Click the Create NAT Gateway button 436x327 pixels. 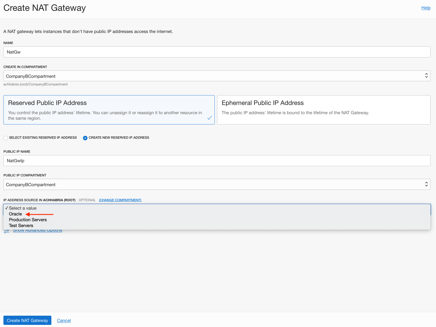[x=27, y=320]
